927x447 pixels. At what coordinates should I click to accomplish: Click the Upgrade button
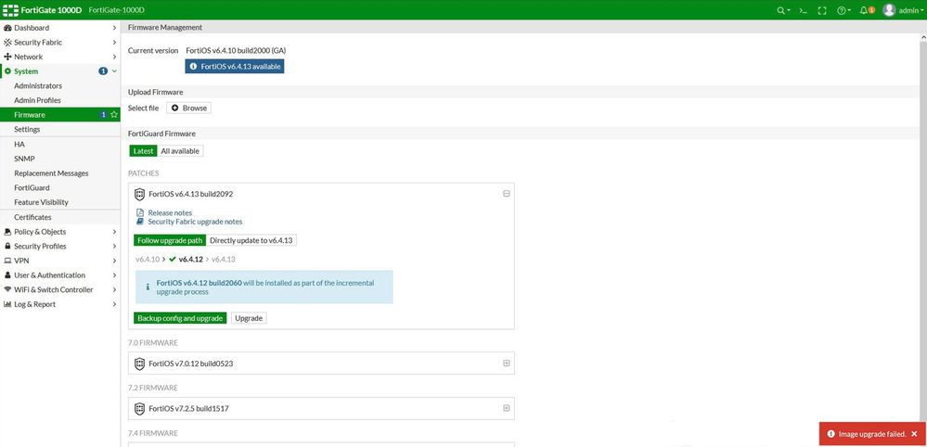coord(249,318)
